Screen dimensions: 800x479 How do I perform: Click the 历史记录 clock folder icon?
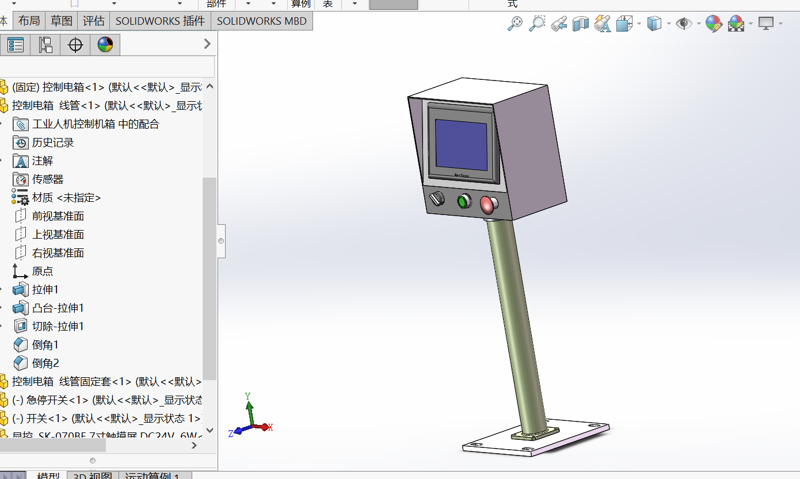[20, 143]
